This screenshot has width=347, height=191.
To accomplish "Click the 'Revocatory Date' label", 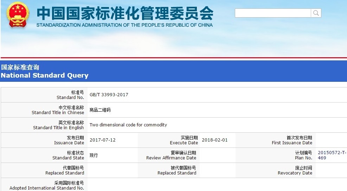I will pos(295,173).
